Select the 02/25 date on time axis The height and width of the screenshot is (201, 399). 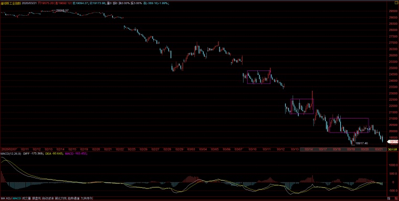[132, 150]
